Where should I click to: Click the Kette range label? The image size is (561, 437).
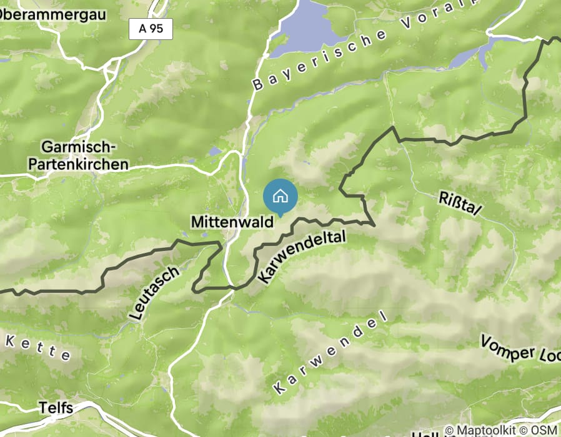pyautogui.click(x=38, y=348)
